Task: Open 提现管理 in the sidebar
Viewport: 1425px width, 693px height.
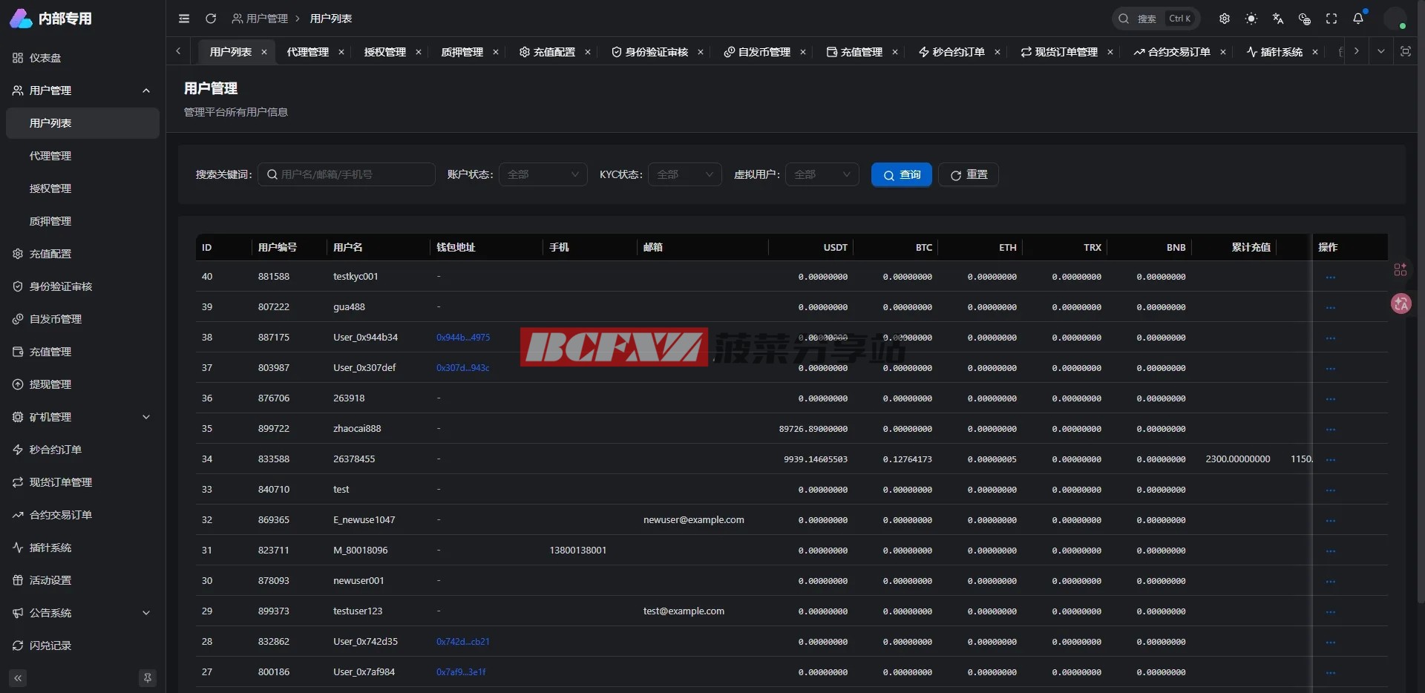Action: 50,384
